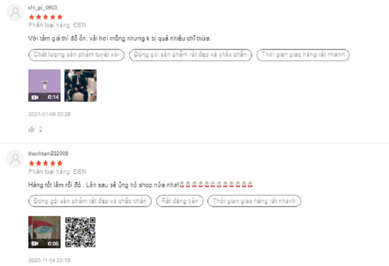This screenshot has height=266, width=389.
Task: Open the thanhtam232009 username link
Action: tap(48, 153)
